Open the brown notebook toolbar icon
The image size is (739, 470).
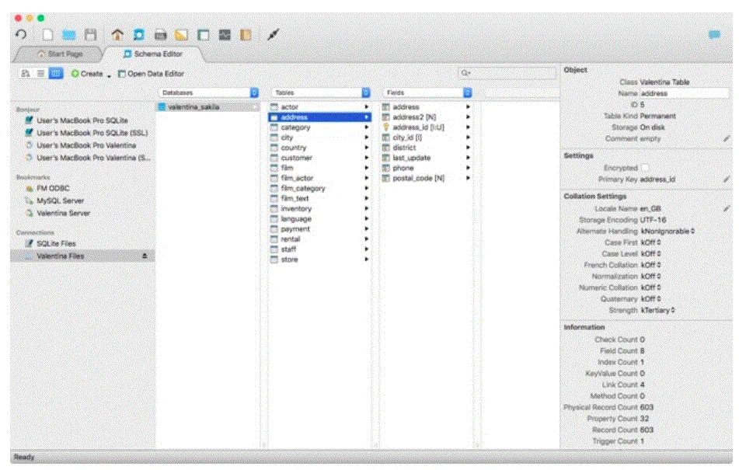point(245,35)
